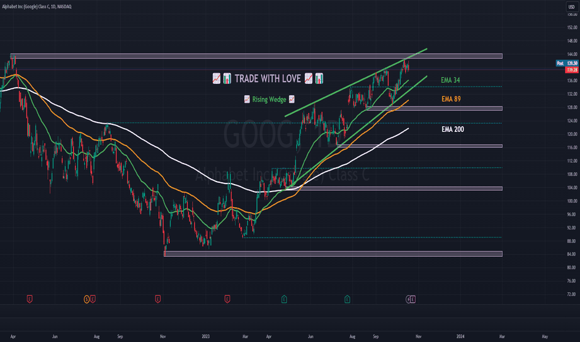Click the lightning bolt event marker near Nov 2023
This screenshot has width=580, height=342.
point(408,299)
